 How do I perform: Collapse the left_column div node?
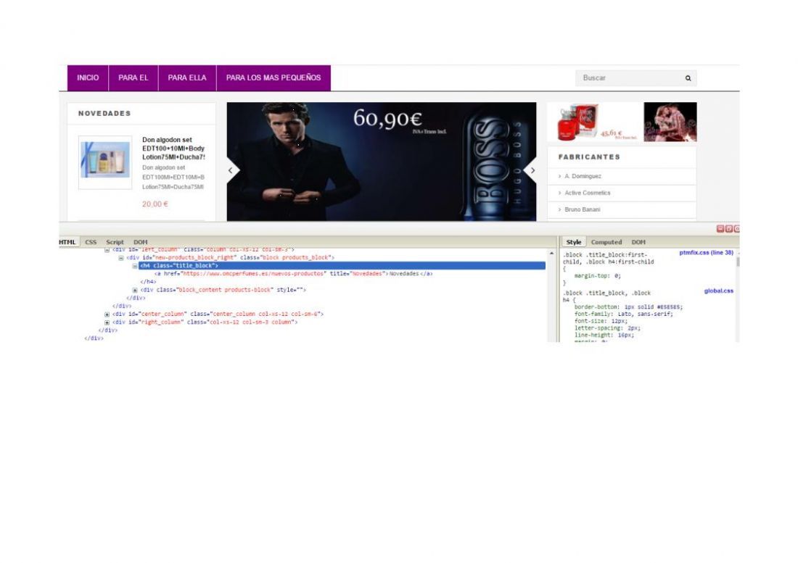coord(107,250)
